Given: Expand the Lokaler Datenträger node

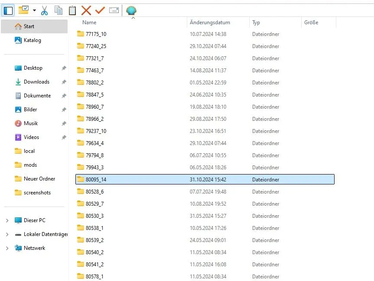Looking at the screenshot, I should 7,234.
